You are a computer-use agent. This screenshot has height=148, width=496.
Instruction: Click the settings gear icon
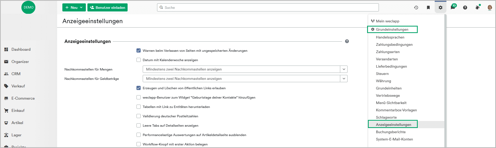pos(440,8)
